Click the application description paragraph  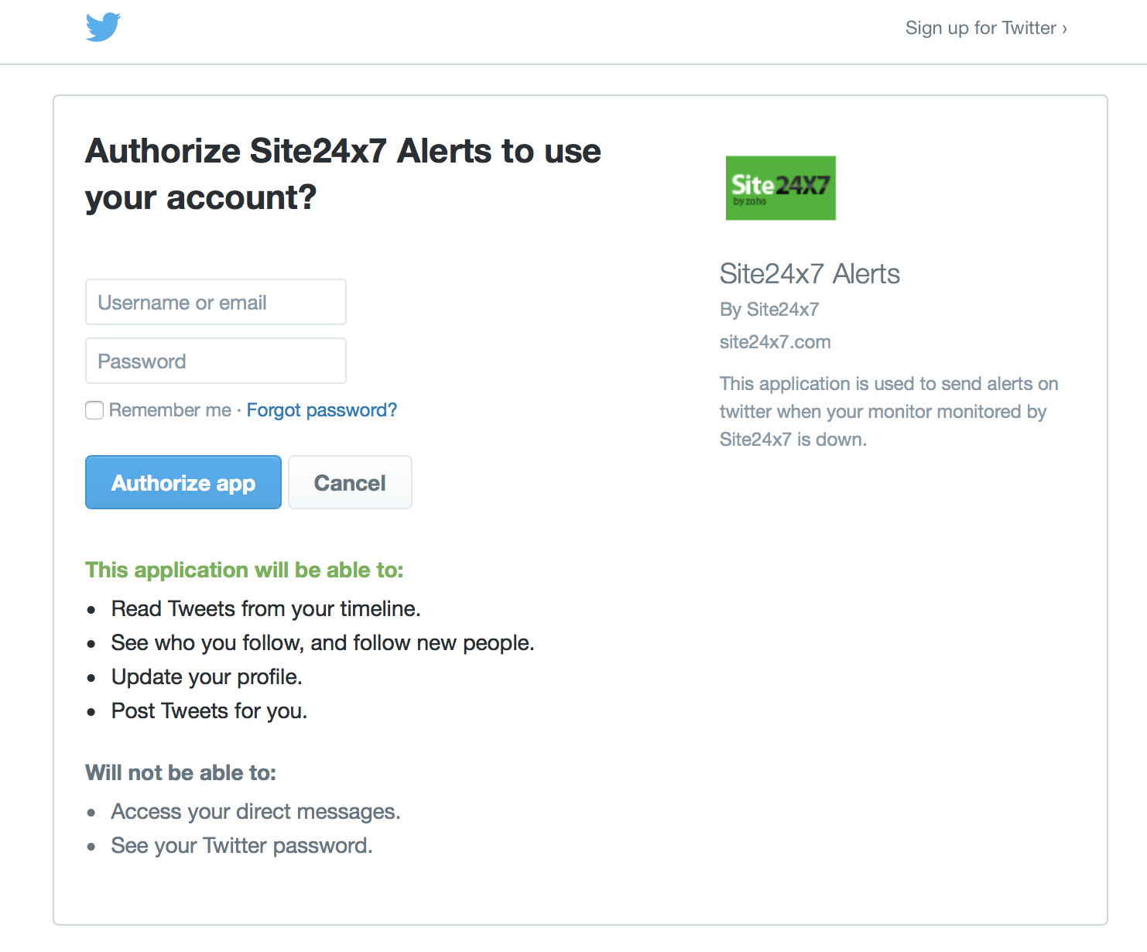tap(888, 412)
